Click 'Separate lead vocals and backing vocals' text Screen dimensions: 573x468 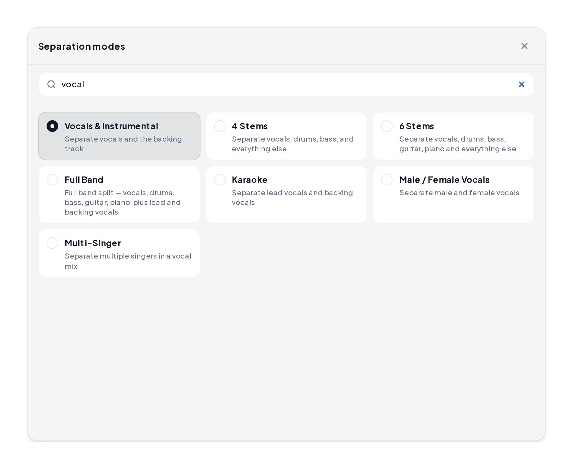(292, 197)
